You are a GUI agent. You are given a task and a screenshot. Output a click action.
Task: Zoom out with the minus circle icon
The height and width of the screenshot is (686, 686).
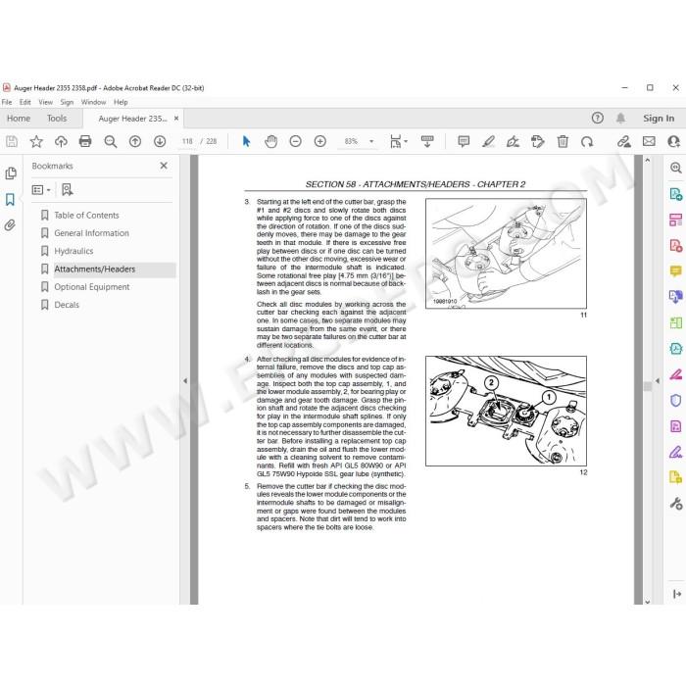[x=296, y=141]
